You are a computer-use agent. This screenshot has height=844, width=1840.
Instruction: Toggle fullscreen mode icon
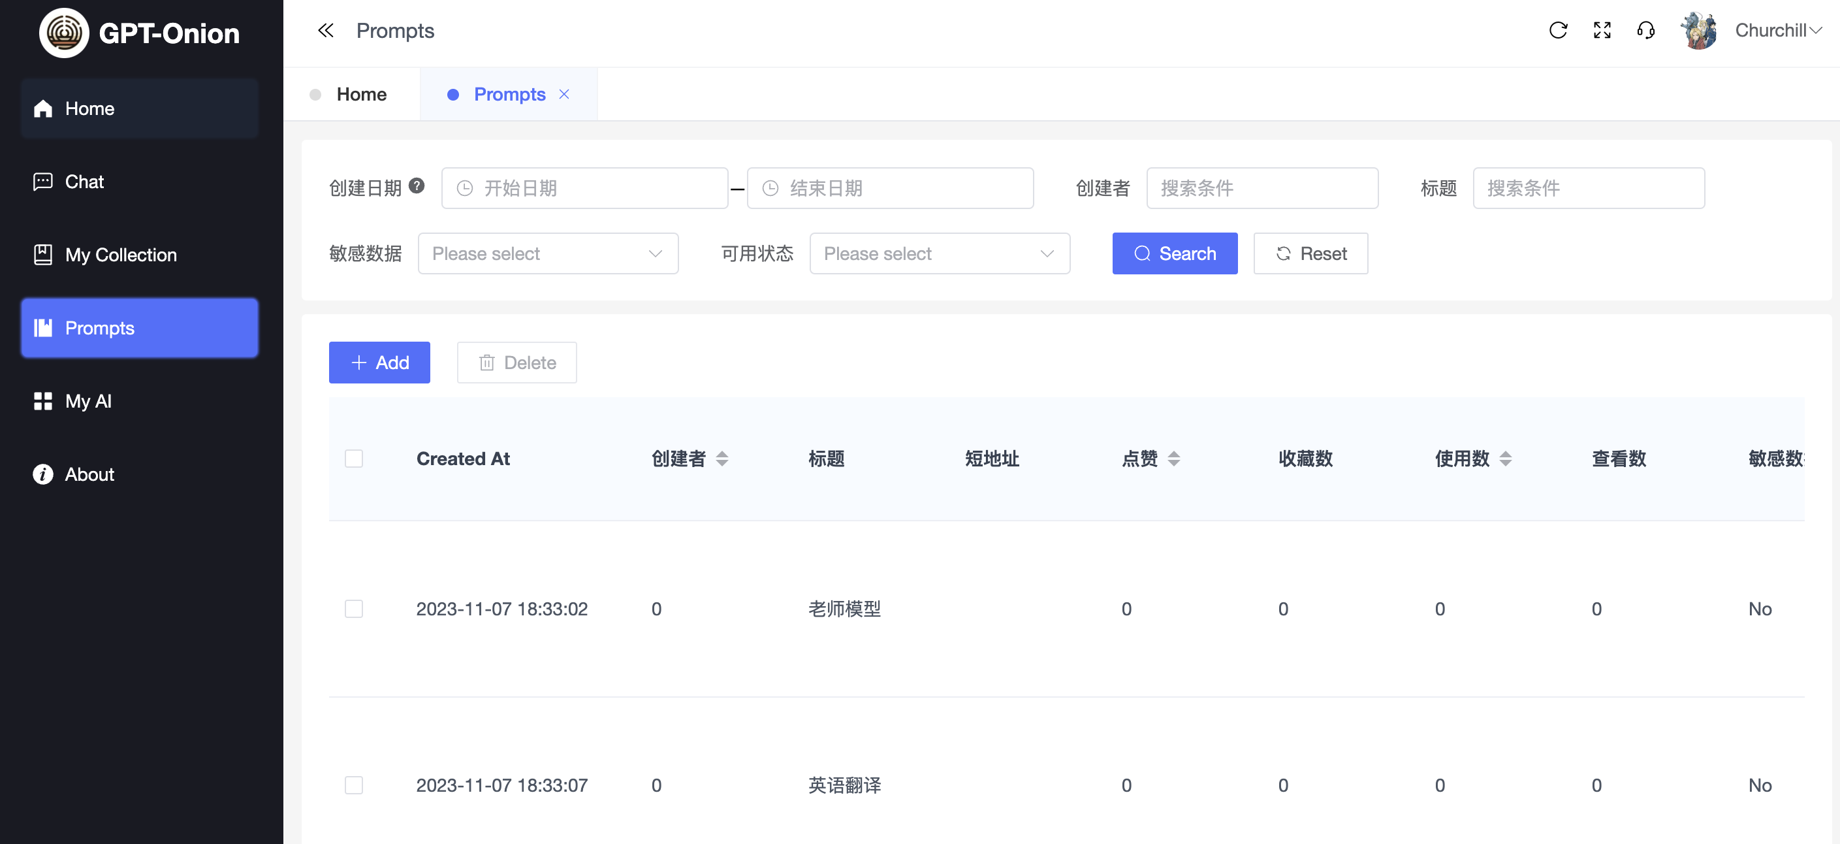pyautogui.click(x=1602, y=31)
